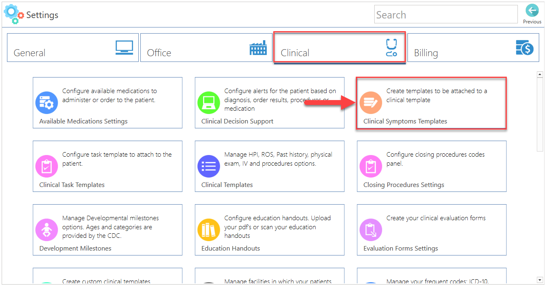
Task: Switch to the General tab
Action: click(73, 48)
